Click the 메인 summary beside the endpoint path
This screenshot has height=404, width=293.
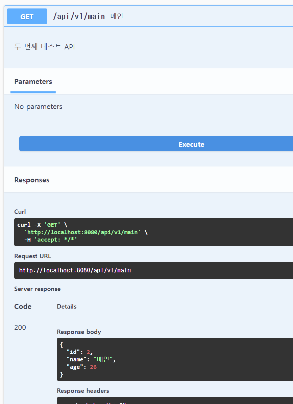[x=117, y=16]
